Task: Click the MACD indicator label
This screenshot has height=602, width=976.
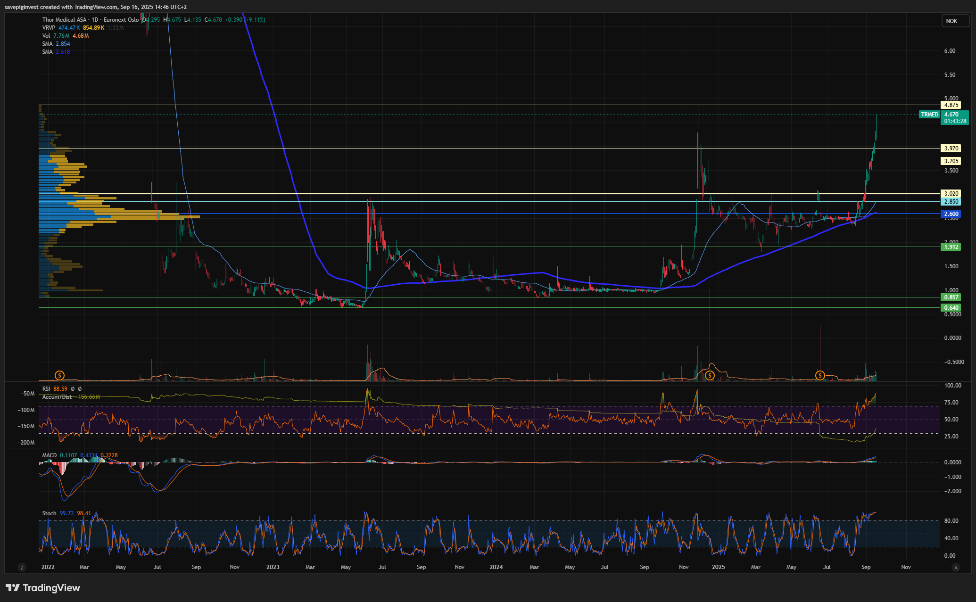Action: pyautogui.click(x=49, y=455)
